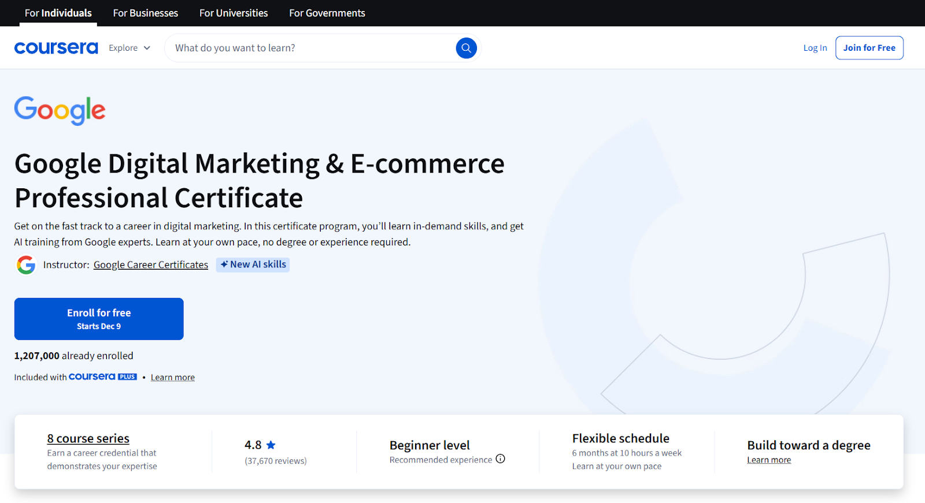Open the For Governments tab

(327, 13)
